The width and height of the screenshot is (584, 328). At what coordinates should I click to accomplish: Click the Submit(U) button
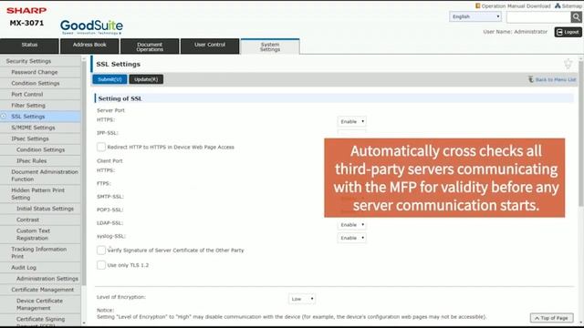point(109,79)
